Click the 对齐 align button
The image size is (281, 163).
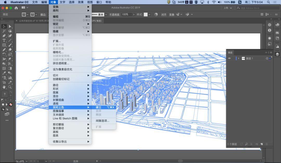coord(164,15)
